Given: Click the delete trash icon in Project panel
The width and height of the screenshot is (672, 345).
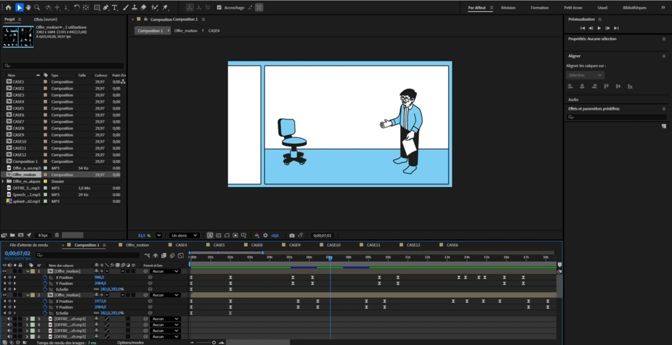Looking at the screenshot, I should 57,235.
